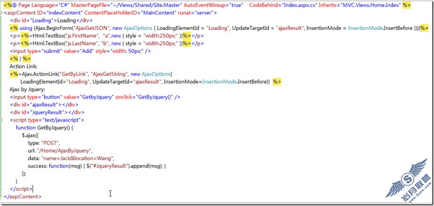The width and height of the screenshot is (434, 206).
Task: Click the "text/javascript" type value
Action: point(61,120)
